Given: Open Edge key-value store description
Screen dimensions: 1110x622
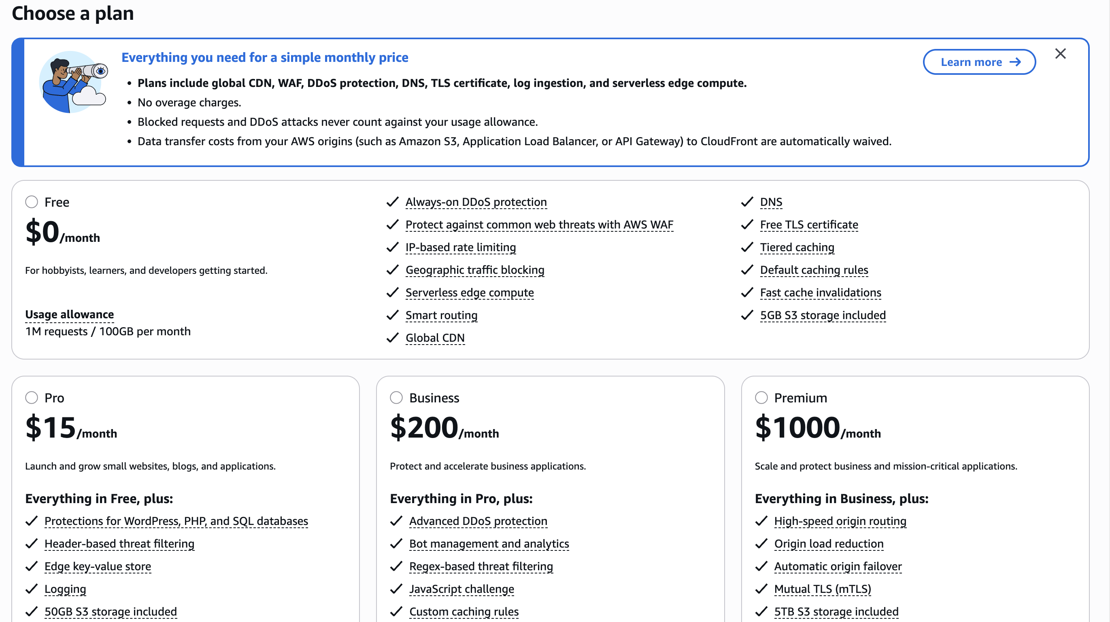Looking at the screenshot, I should (98, 566).
